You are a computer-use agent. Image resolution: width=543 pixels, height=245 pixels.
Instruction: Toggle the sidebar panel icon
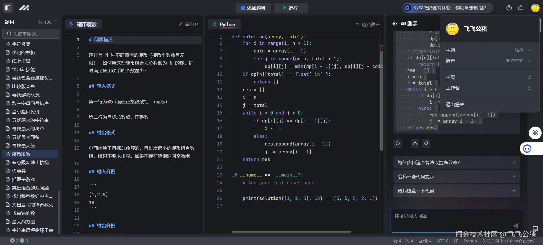(x=8, y=8)
